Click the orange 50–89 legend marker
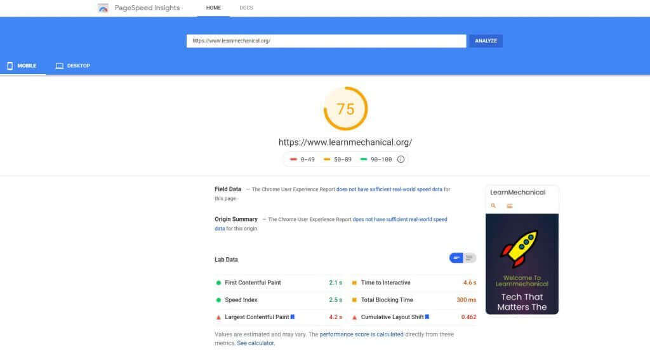650x354 pixels. [327, 159]
